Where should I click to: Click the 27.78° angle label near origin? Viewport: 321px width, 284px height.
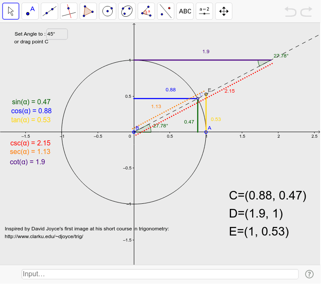pos(160,126)
